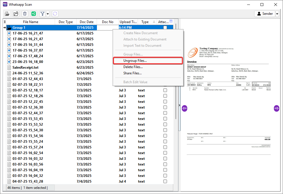Click the open folder toolbar icon
The width and height of the screenshot is (283, 194).
(16, 14)
